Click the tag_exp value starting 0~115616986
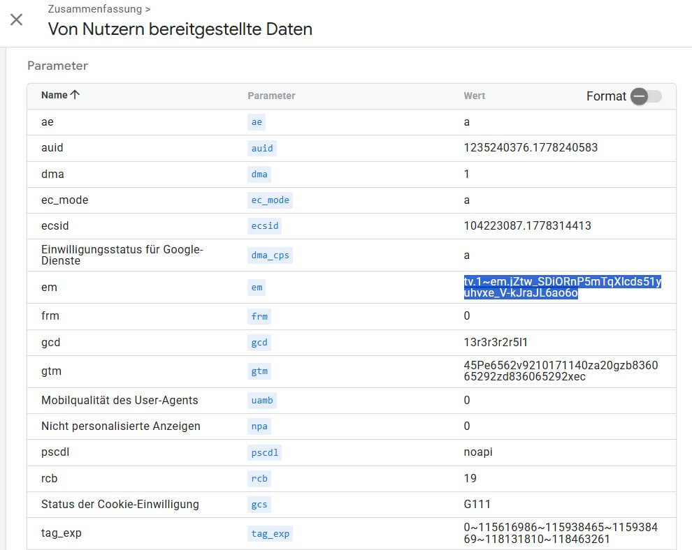The height and width of the screenshot is (550, 692). click(x=561, y=533)
